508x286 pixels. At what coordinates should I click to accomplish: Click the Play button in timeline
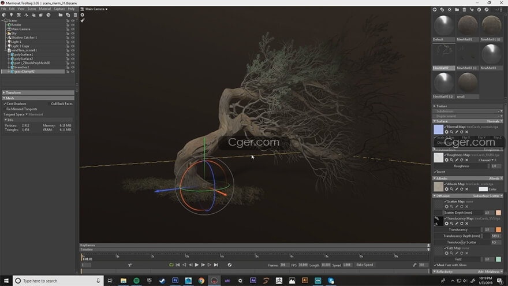[x=197, y=265]
